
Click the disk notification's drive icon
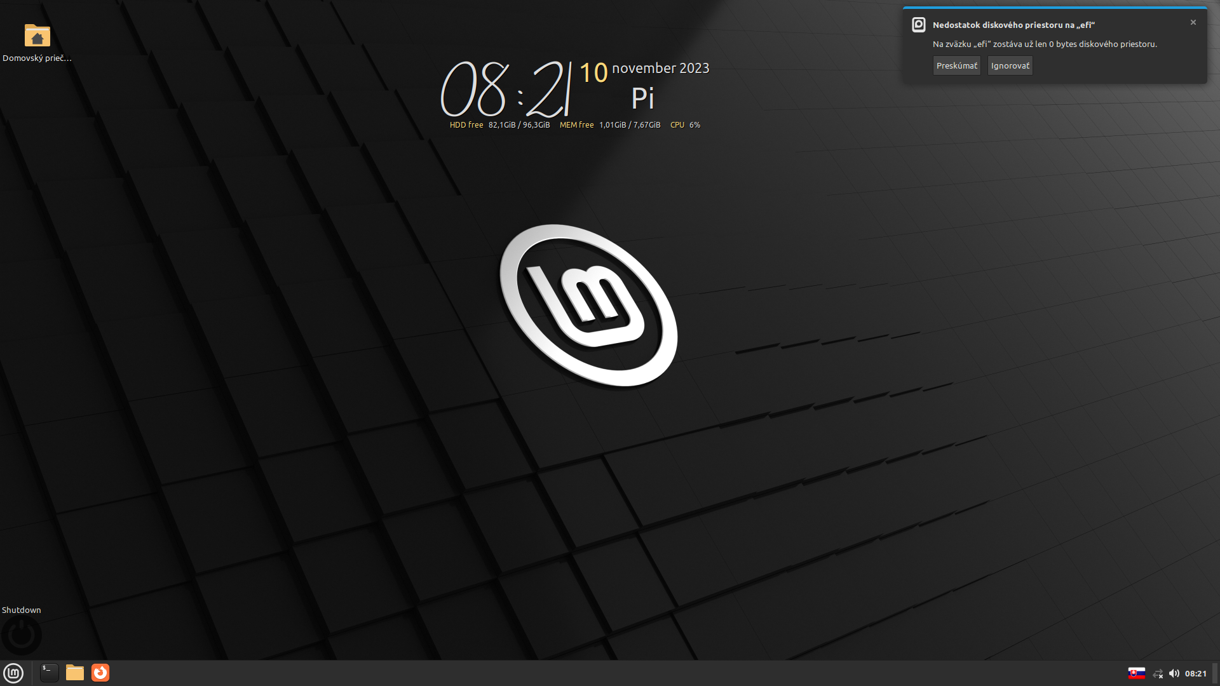point(918,25)
